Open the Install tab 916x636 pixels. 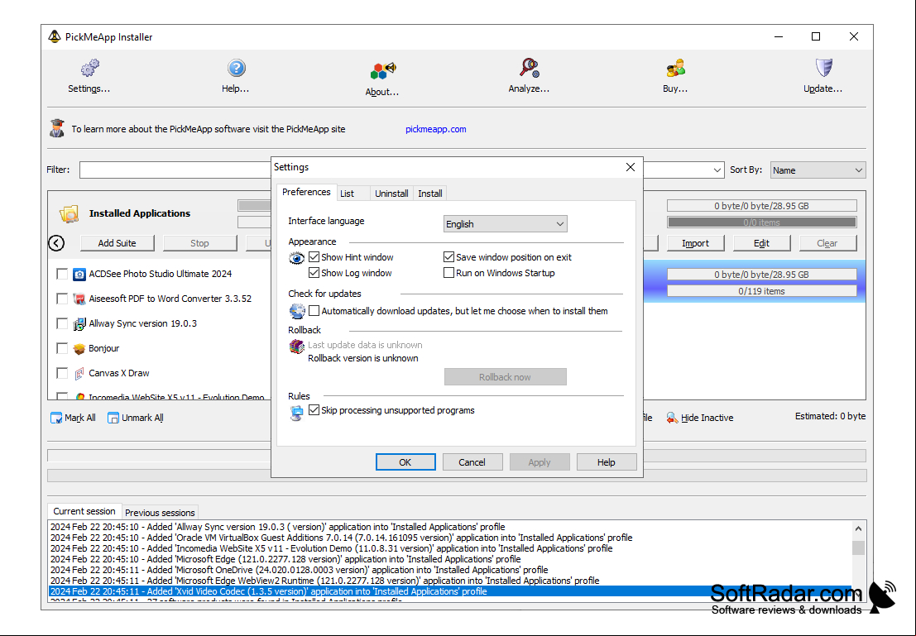point(430,194)
